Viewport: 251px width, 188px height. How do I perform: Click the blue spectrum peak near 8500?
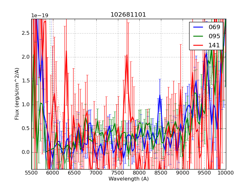(160, 95)
